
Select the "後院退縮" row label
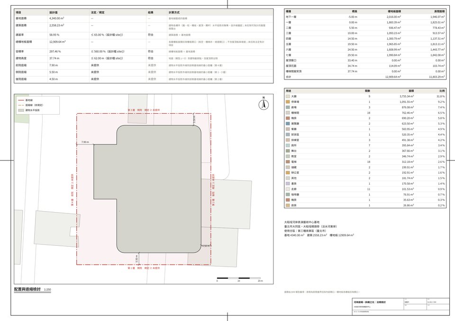(x=21, y=79)
